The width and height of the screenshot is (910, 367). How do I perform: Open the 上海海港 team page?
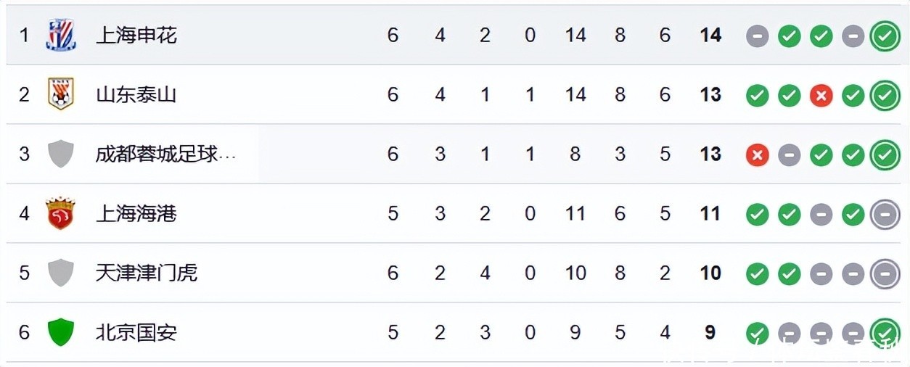pyautogui.click(x=136, y=213)
